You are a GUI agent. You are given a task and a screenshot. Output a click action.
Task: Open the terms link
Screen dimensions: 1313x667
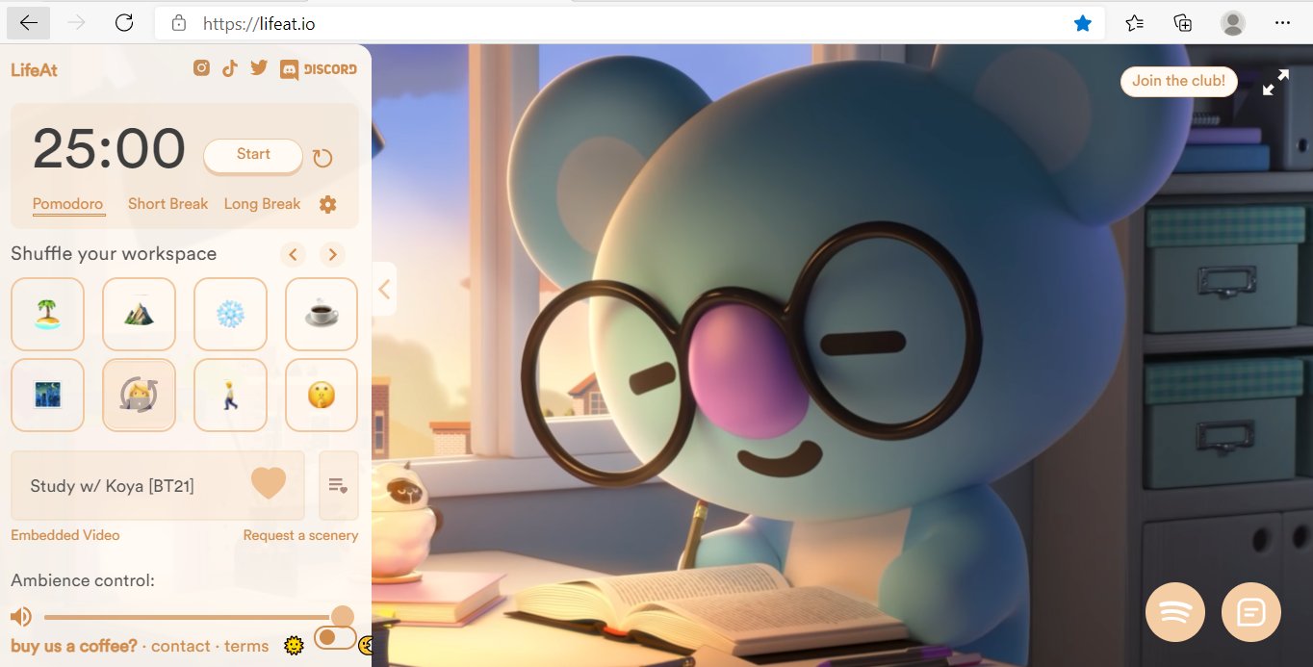[246, 646]
